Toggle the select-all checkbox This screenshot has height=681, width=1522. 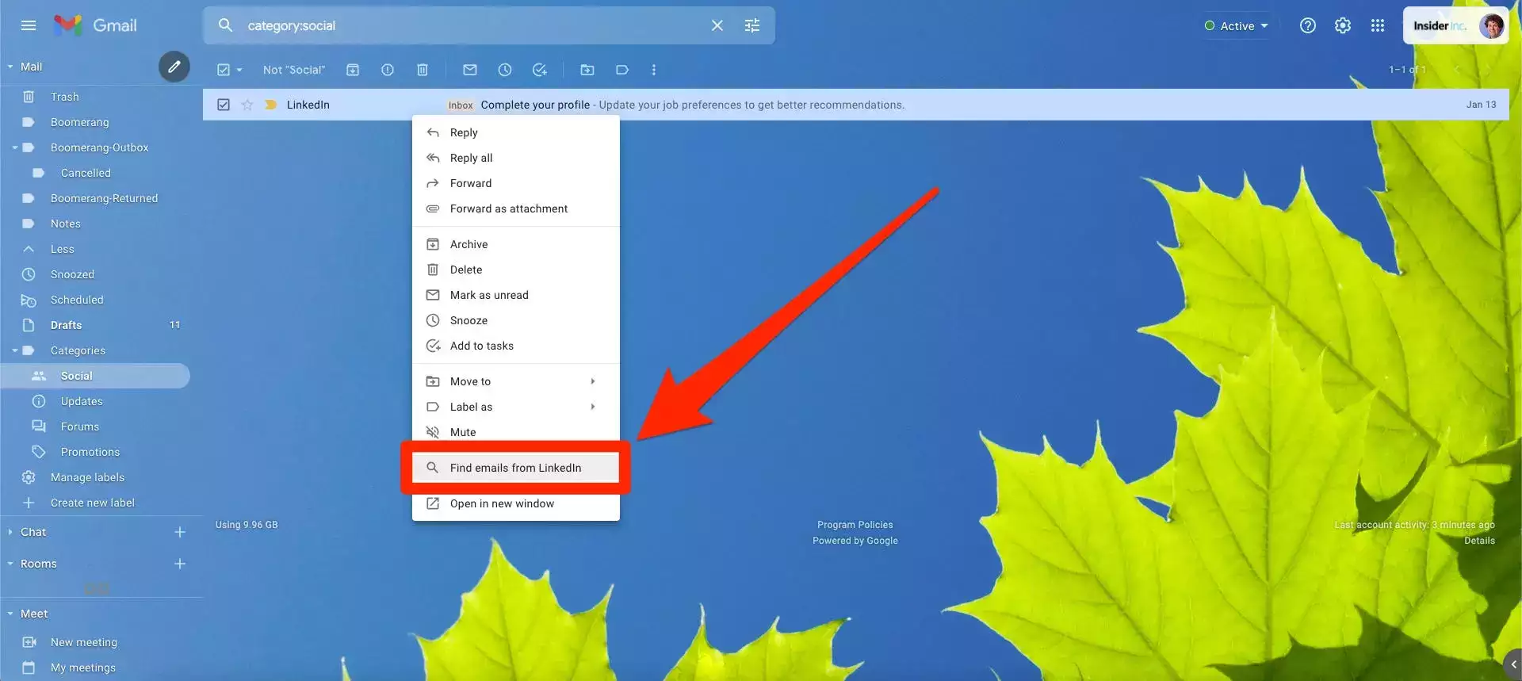click(x=224, y=70)
